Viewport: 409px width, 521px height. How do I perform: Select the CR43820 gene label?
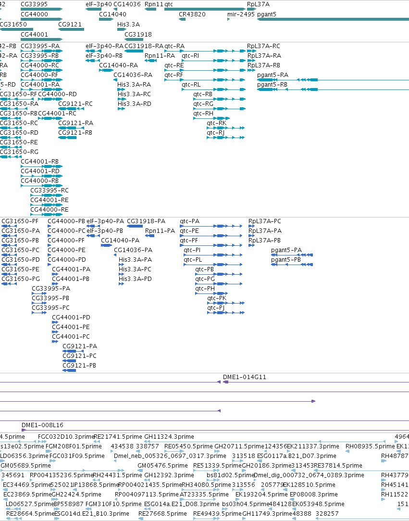tap(192, 14)
